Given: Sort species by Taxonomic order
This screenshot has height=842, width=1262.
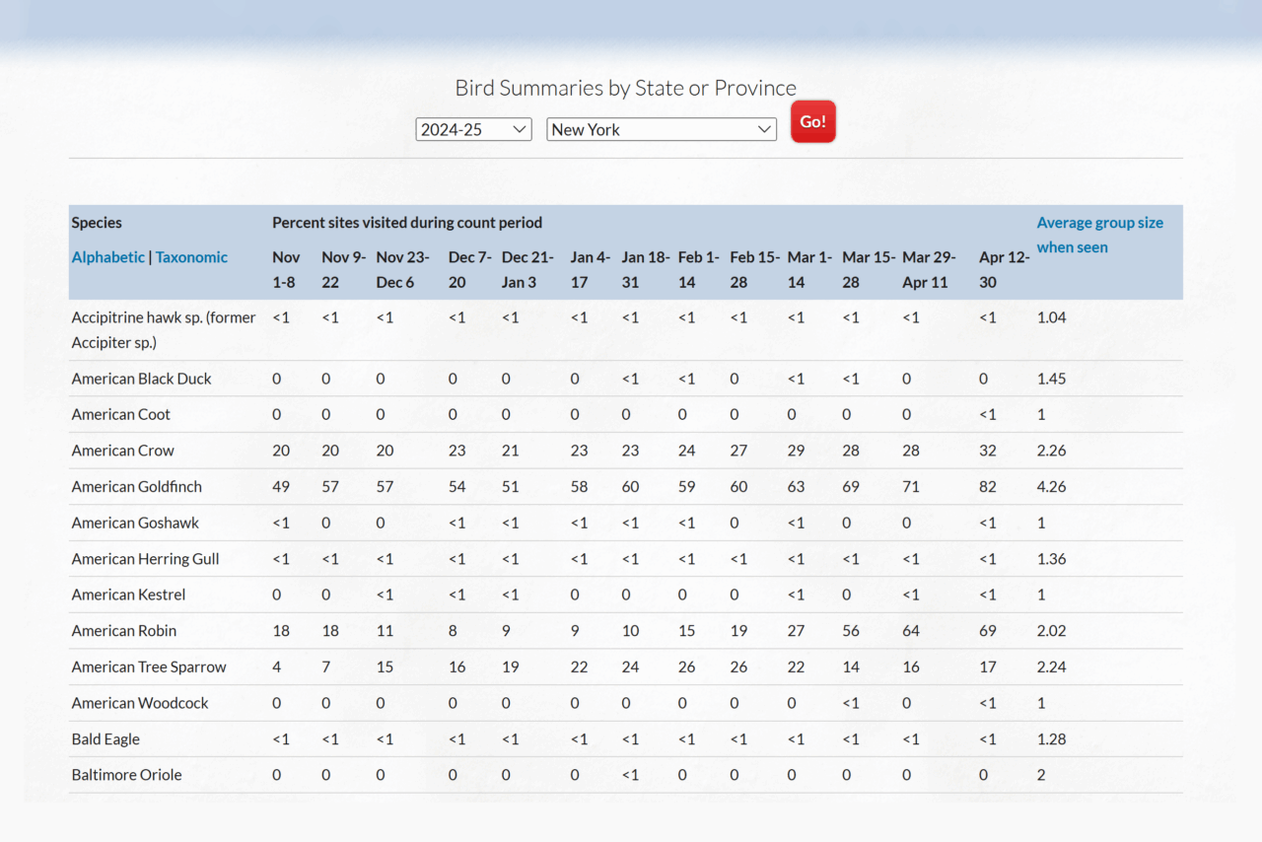Looking at the screenshot, I should click(191, 257).
